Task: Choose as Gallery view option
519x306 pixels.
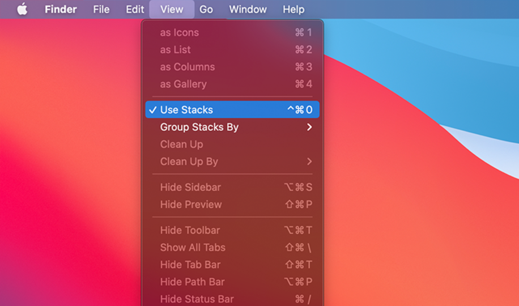Action: coord(232,84)
